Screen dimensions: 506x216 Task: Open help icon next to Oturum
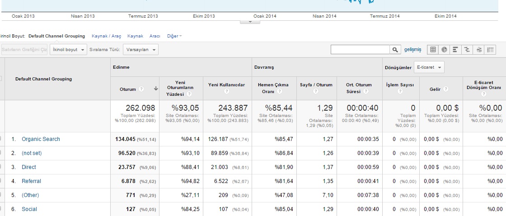tap(141, 89)
